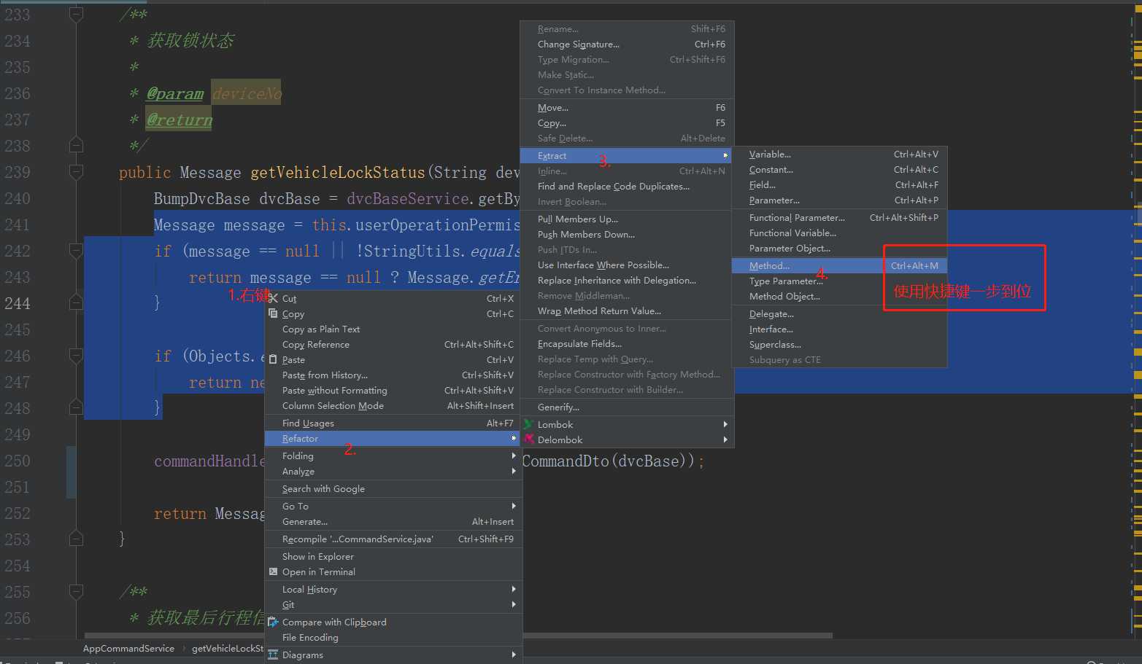Viewport: 1142px width, 664px height.
Task: Click the getVehicleLockStatus method name
Action: pyautogui.click(x=338, y=172)
